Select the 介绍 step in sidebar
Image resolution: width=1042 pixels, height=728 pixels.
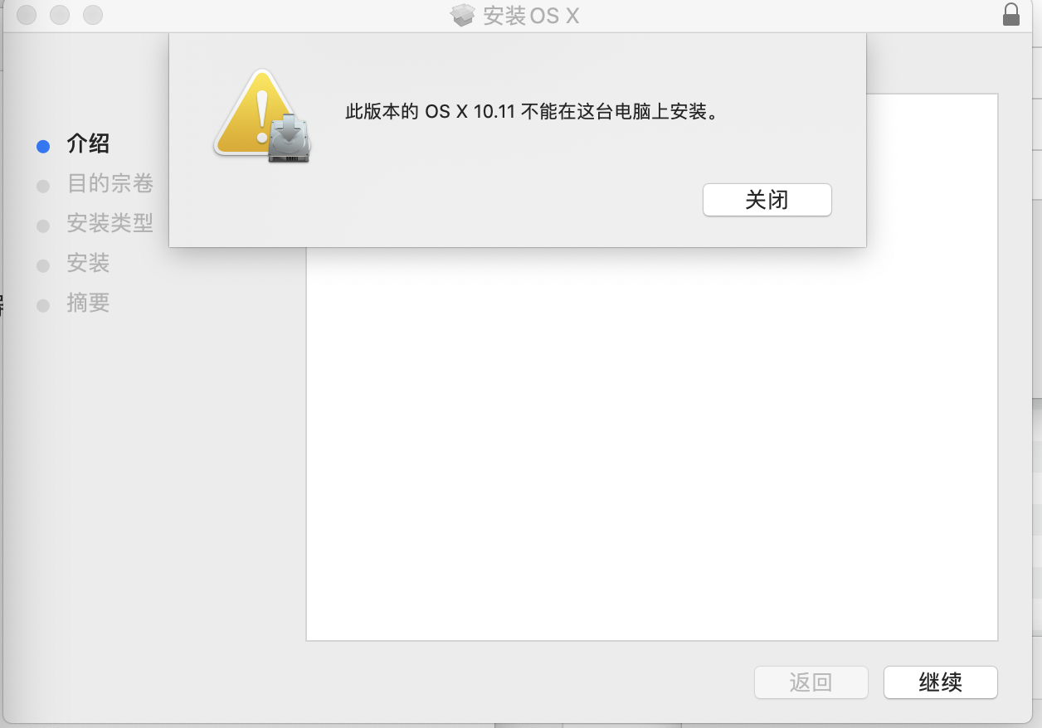click(x=88, y=143)
